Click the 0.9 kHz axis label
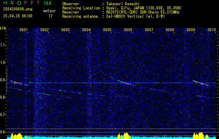This screenshot has width=219, height=139. (x=3, y=80)
